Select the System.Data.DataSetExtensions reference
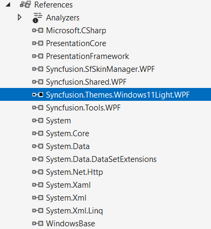The width and height of the screenshot is (211, 229). [101, 159]
